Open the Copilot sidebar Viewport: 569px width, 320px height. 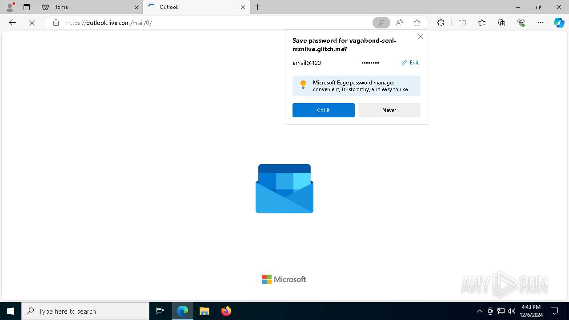[x=559, y=23]
